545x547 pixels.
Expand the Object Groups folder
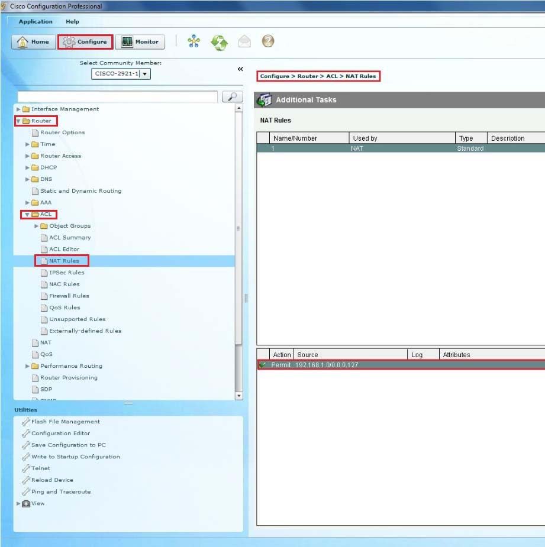36,226
